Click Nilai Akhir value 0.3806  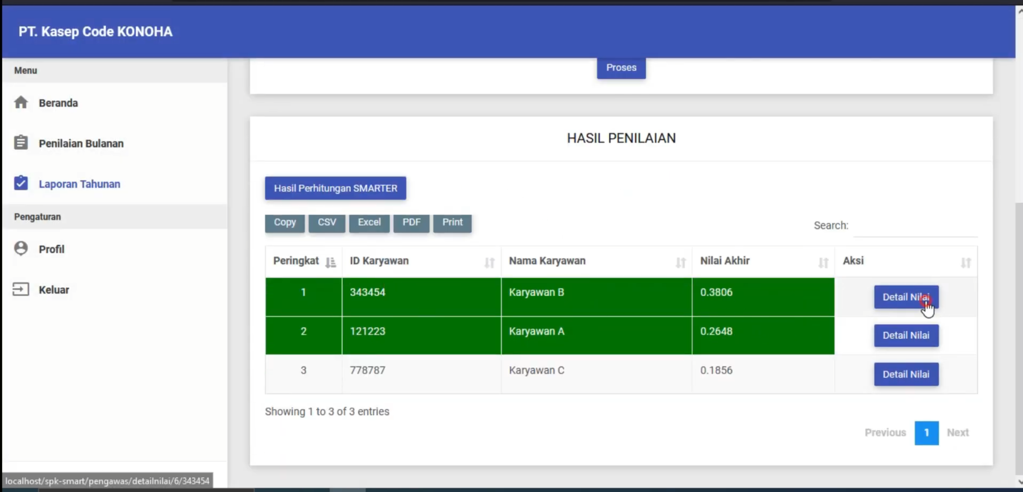pyautogui.click(x=716, y=292)
